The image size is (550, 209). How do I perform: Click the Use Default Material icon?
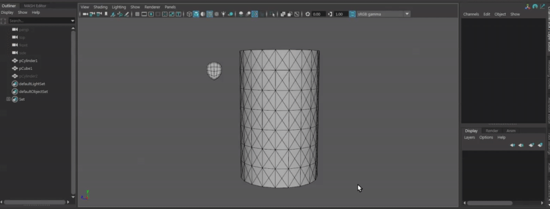pos(203,14)
